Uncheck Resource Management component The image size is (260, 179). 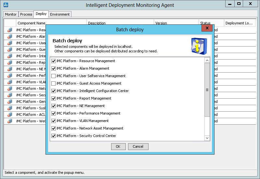coord(53,61)
